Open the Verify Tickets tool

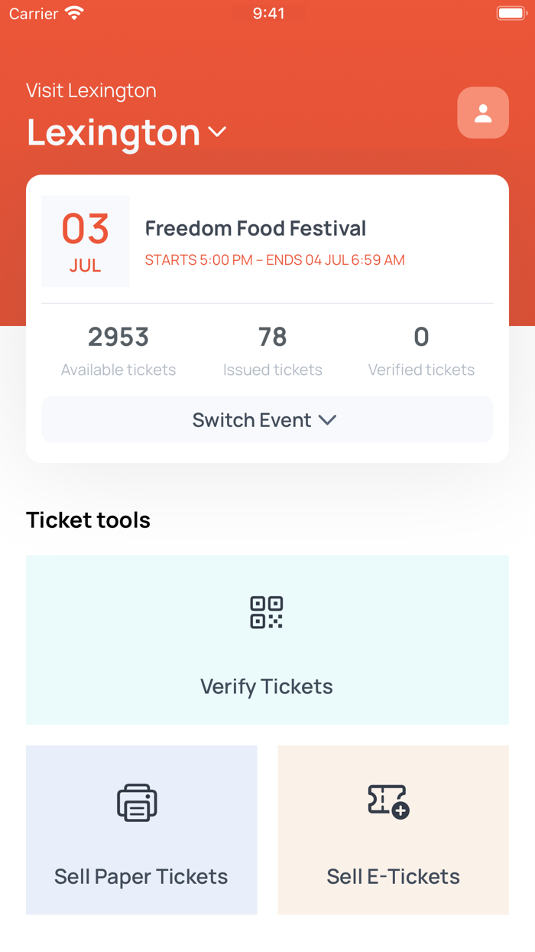point(267,640)
